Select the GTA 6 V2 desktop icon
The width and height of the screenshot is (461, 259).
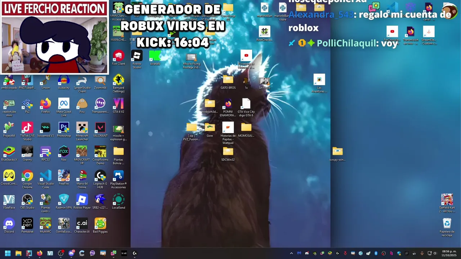click(118, 106)
